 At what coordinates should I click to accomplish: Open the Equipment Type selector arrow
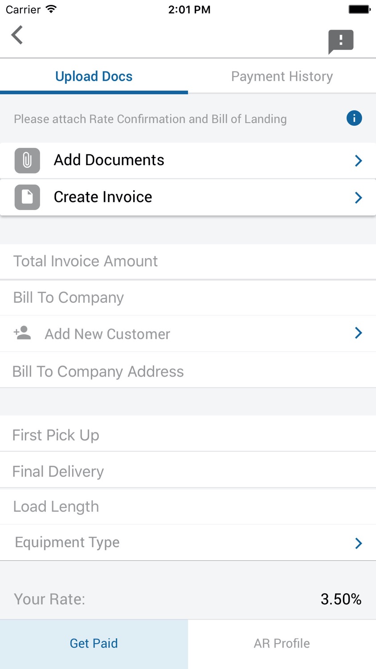358,543
